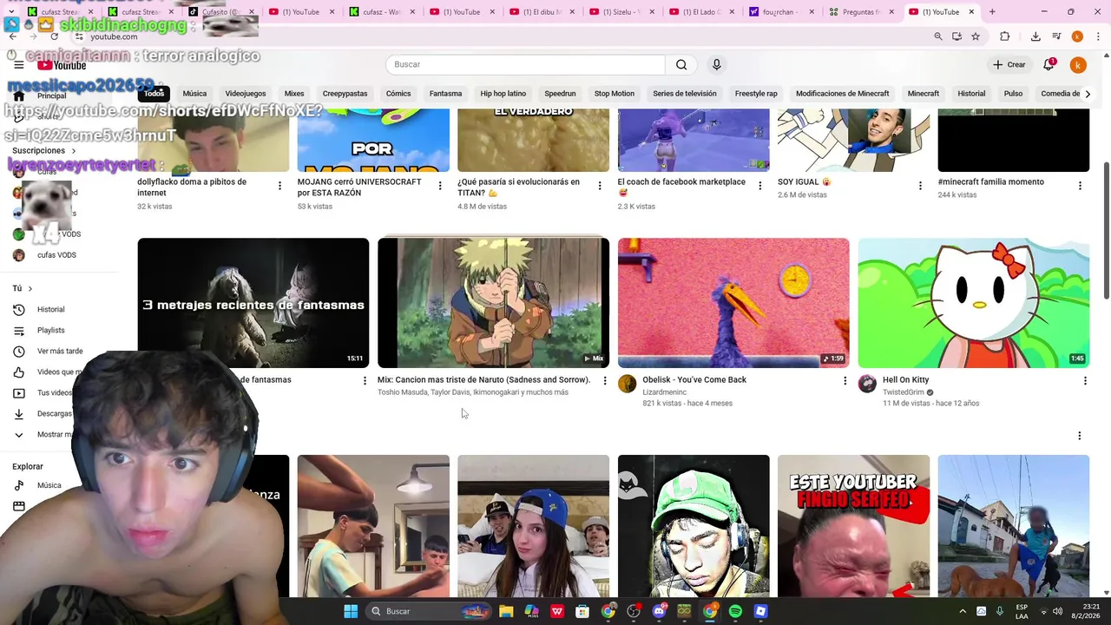Image resolution: width=1111 pixels, height=625 pixels.
Task: Click the YouTube search input field
Action: click(x=525, y=65)
